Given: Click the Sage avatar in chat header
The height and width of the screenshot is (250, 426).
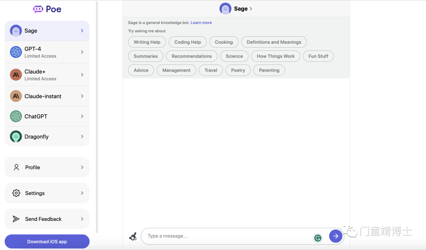Looking at the screenshot, I should click(x=225, y=9).
